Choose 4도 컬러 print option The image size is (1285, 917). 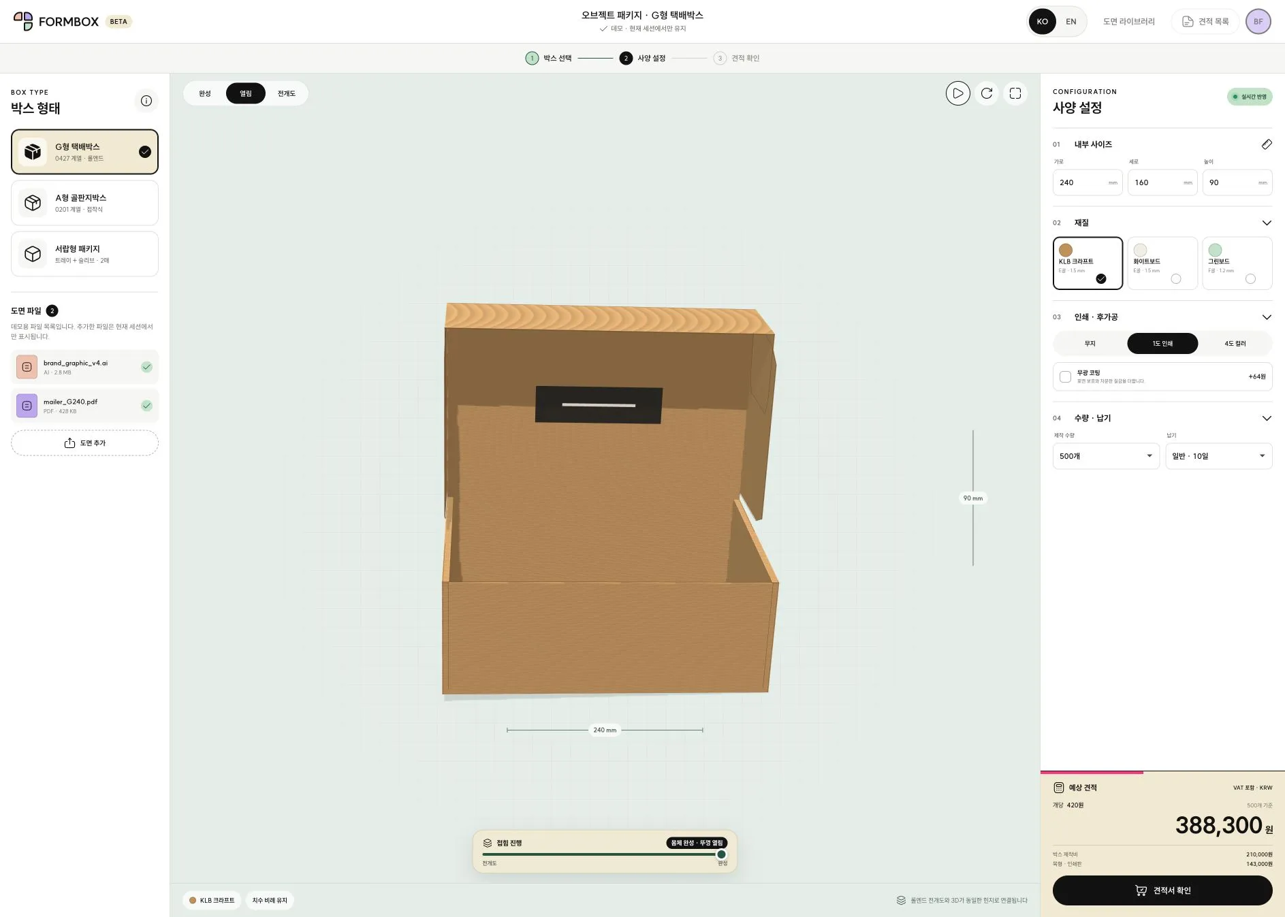coord(1235,344)
